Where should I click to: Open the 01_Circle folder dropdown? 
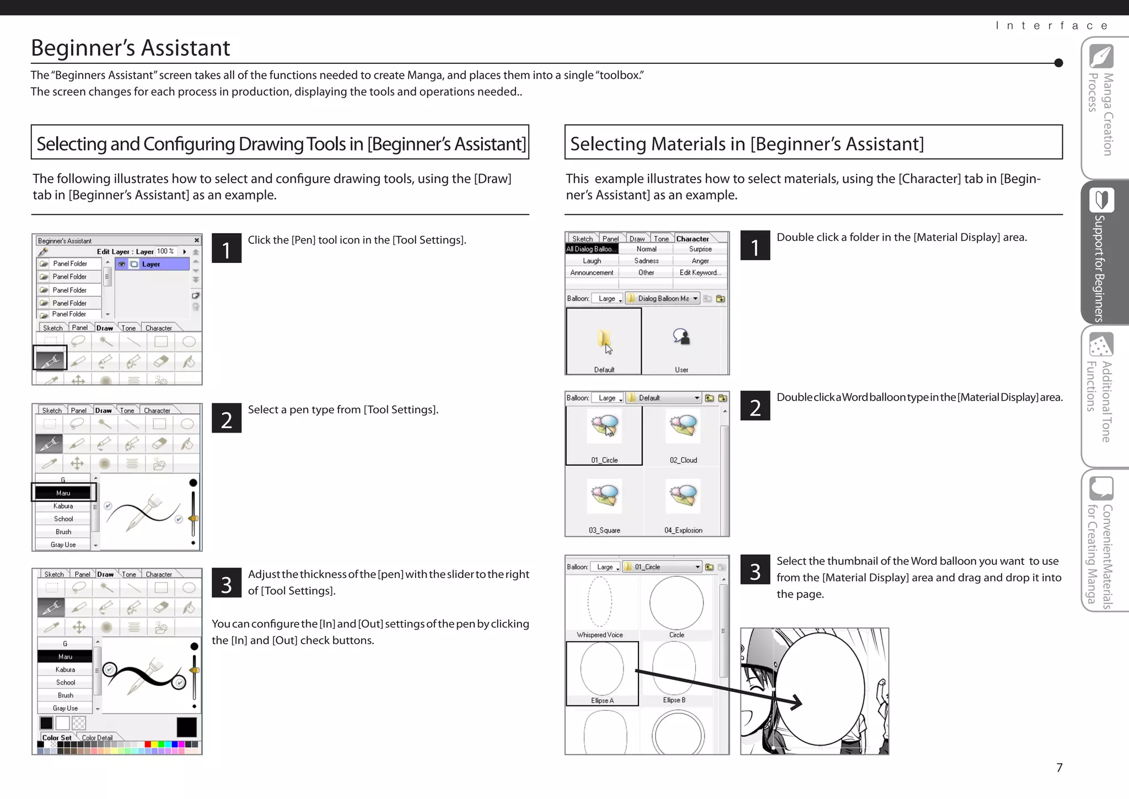point(697,567)
